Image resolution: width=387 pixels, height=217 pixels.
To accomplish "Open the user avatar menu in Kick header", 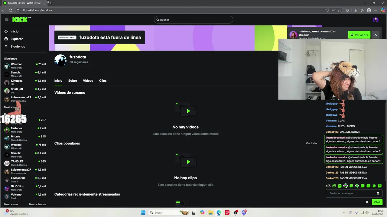I will click(x=376, y=20).
